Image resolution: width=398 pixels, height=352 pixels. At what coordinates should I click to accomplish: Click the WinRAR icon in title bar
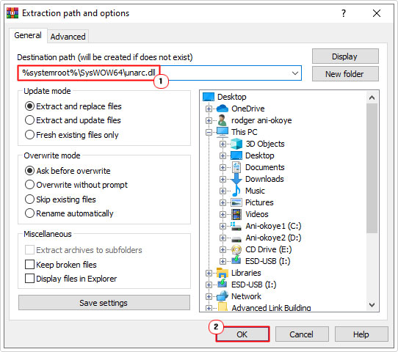tap(12, 13)
